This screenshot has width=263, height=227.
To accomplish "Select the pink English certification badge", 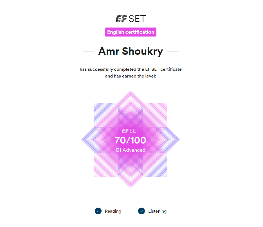I will click(131, 32).
